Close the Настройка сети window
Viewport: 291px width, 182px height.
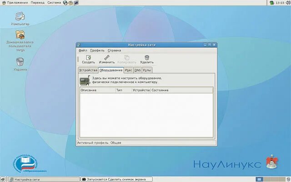[214, 45]
